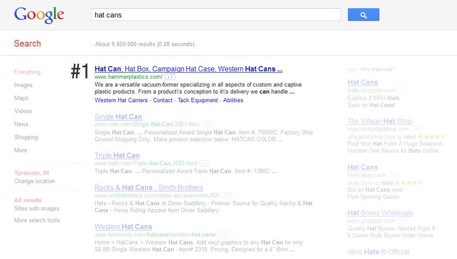Image resolution: width=457 pixels, height=259 pixels.
Task: Switch to Shopping results
Action: 26,137
